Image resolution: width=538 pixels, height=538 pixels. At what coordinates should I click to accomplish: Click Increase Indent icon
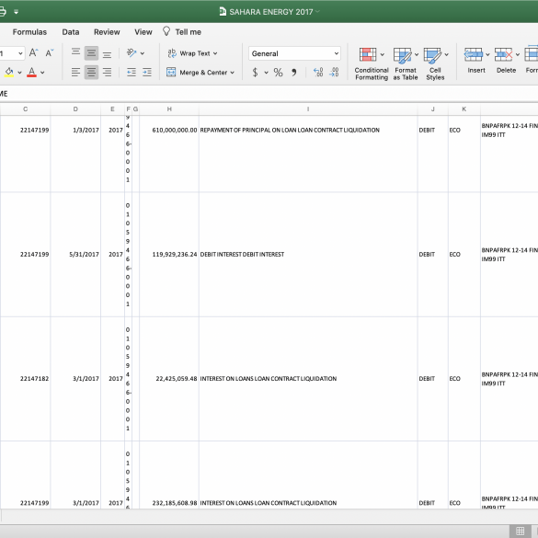tap(147, 72)
